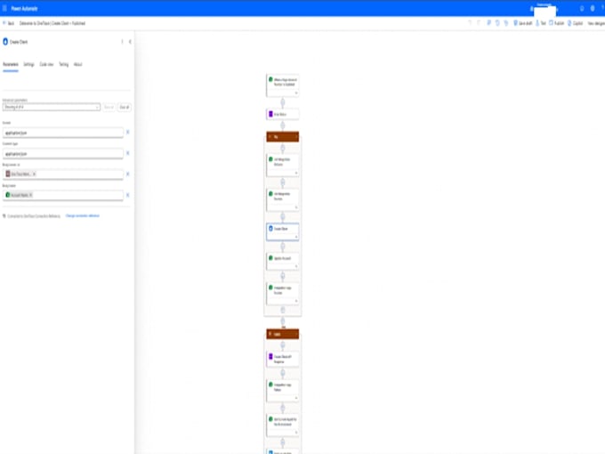Open settings gear in the header bar

[x=593, y=8]
